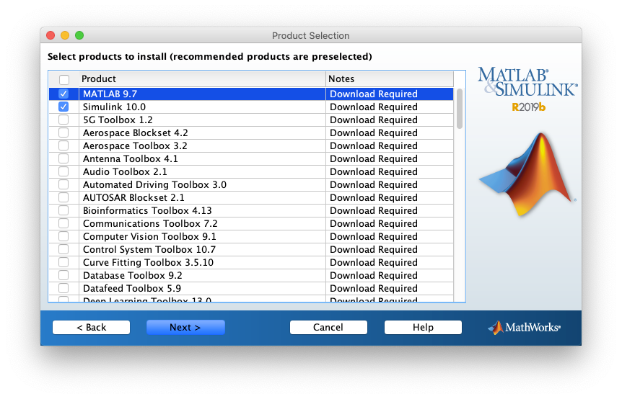Click Download Required note for Database Toolbox
Image resolution: width=622 pixels, height=399 pixels.
[374, 275]
